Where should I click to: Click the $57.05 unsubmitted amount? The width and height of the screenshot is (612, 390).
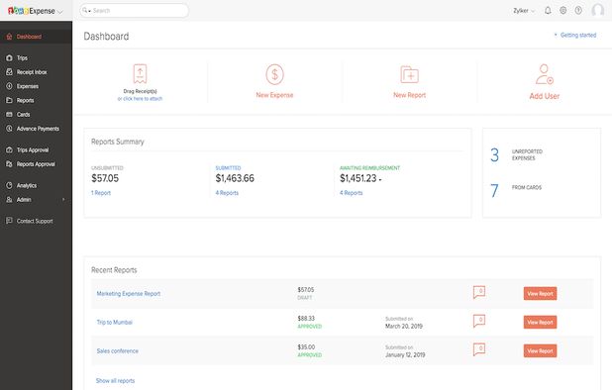pyautogui.click(x=105, y=178)
